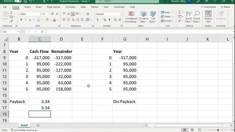Screen dimensions: 235x132
Task: Decrease font size
Action: 57,14
